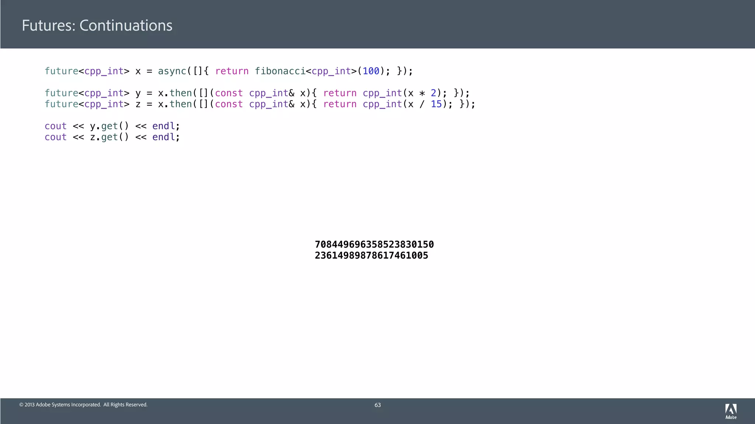Viewport: 755px width, 424px height.
Task: Click 'y.get()' in the cout statement
Action: coord(109,126)
